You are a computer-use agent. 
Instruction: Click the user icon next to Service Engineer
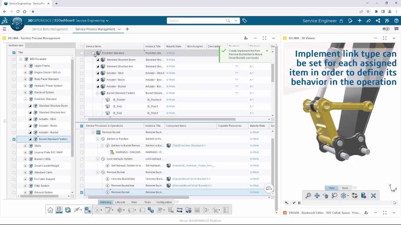(341, 21)
